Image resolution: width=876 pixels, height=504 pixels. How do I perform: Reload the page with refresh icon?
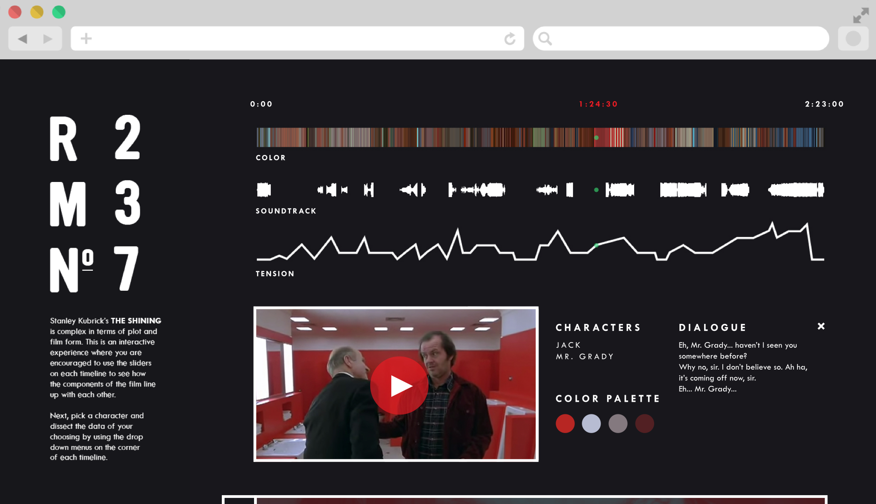[x=510, y=39]
